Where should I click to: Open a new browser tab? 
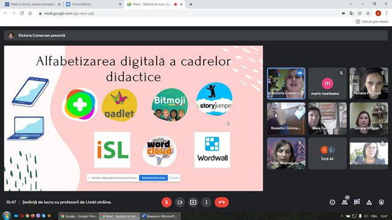point(191,4)
